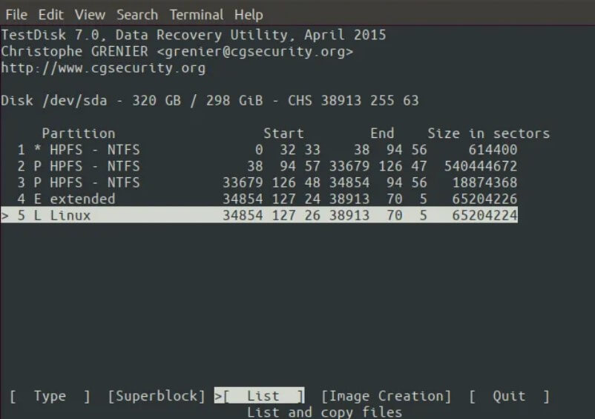
Task: Open the Search menu
Action: (x=137, y=15)
